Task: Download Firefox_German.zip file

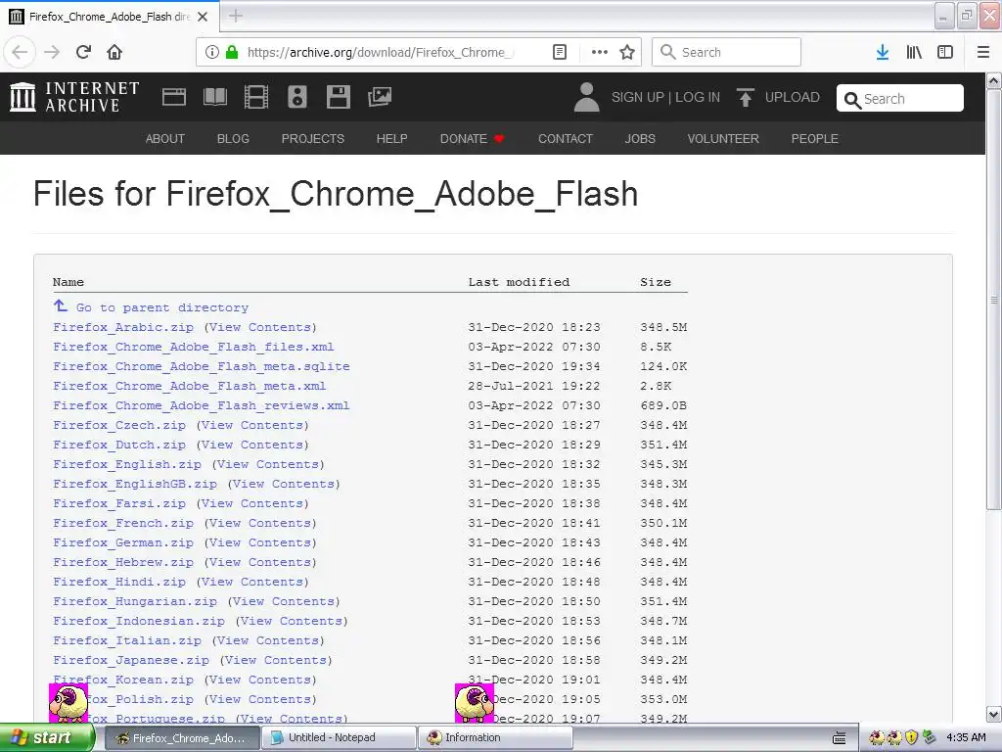Action: coord(123,542)
